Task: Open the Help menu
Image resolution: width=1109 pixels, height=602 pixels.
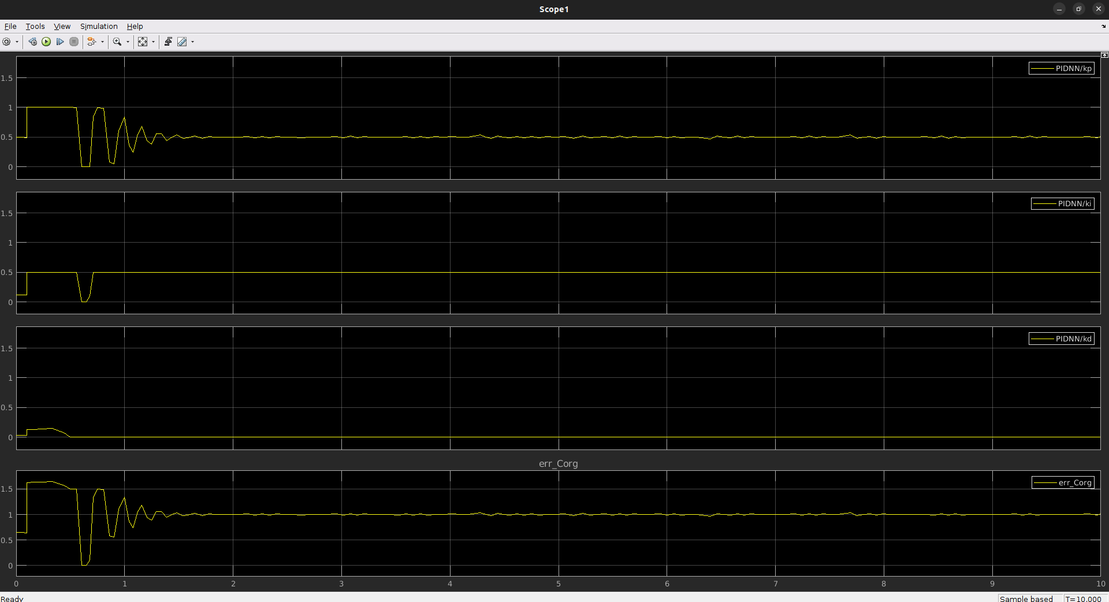Action: (135, 27)
